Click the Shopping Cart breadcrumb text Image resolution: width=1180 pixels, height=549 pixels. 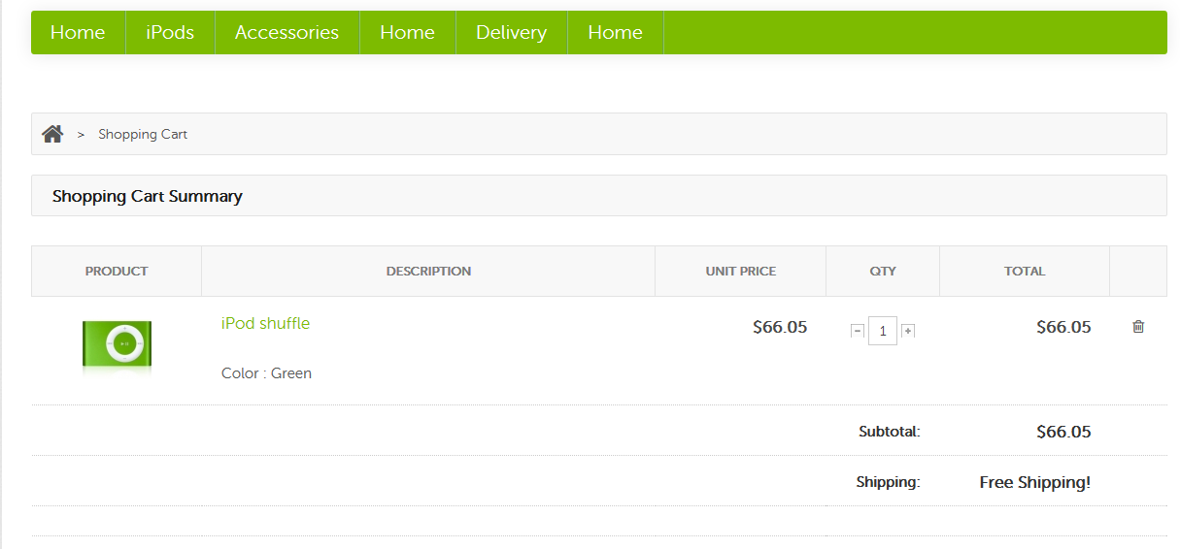(x=143, y=134)
